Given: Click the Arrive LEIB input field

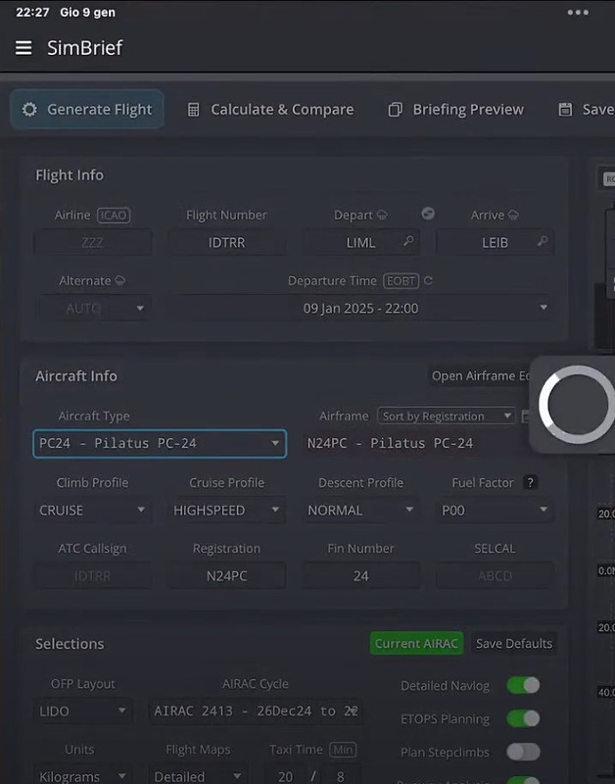Looking at the screenshot, I should (495, 242).
